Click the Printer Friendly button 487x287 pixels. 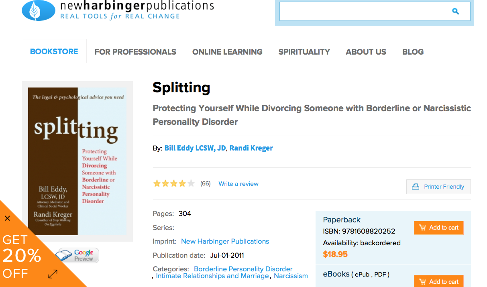(438, 187)
